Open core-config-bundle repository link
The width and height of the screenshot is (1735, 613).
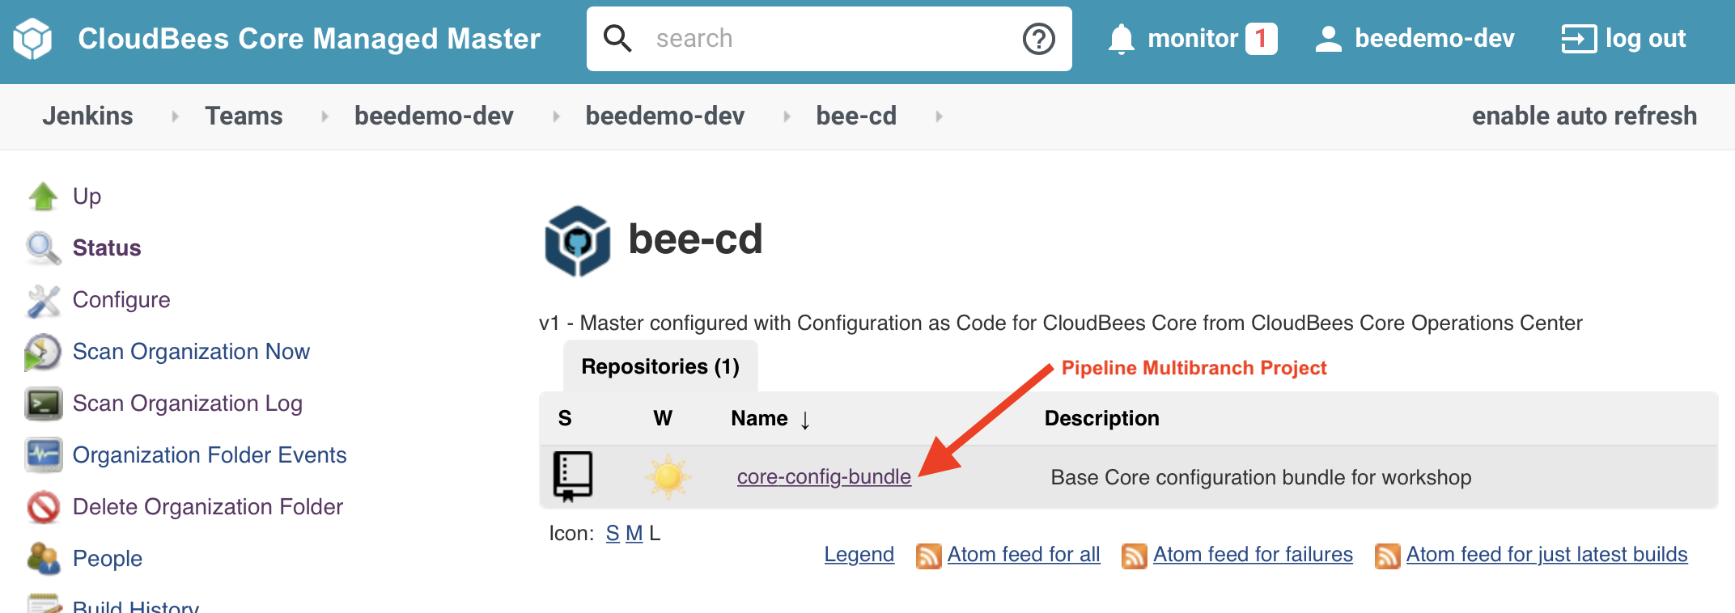click(824, 477)
